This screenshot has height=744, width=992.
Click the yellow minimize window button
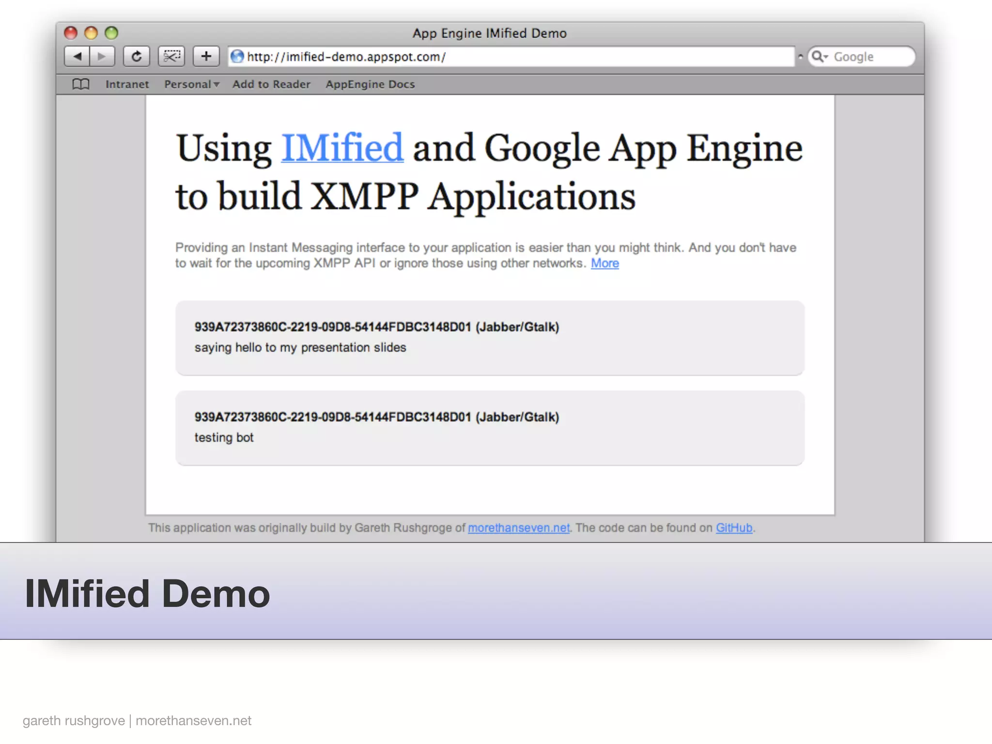coord(91,33)
